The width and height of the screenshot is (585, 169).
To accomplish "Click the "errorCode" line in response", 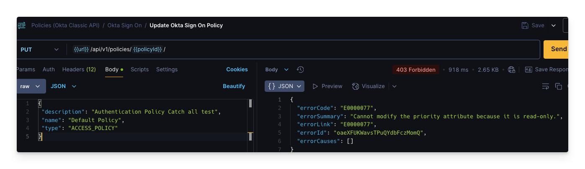I will coord(337,108).
